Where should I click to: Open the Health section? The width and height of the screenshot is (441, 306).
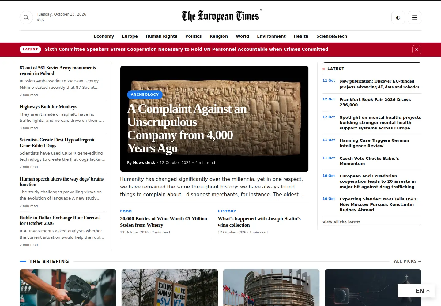(x=301, y=36)
